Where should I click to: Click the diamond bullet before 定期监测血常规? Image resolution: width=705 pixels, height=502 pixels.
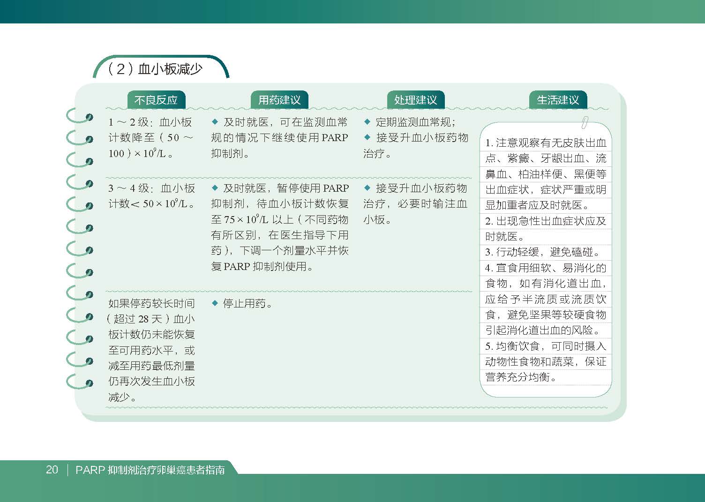(367, 122)
